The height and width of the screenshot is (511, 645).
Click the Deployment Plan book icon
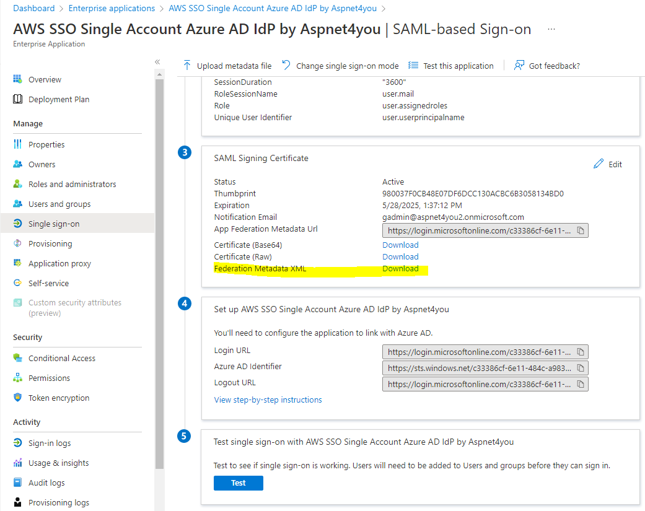pyautogui.click(x=17, y=99)
